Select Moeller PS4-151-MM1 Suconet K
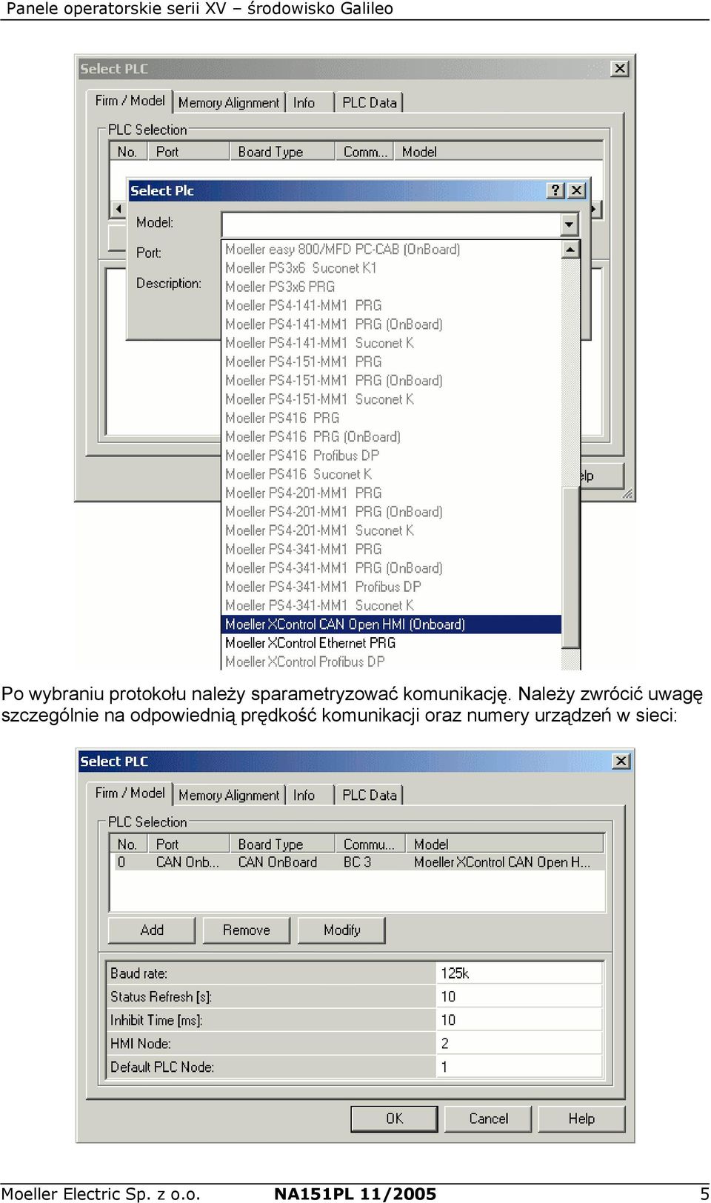Image resolution: width=711 pixels, height=1203 pixels. click(392, 399)
